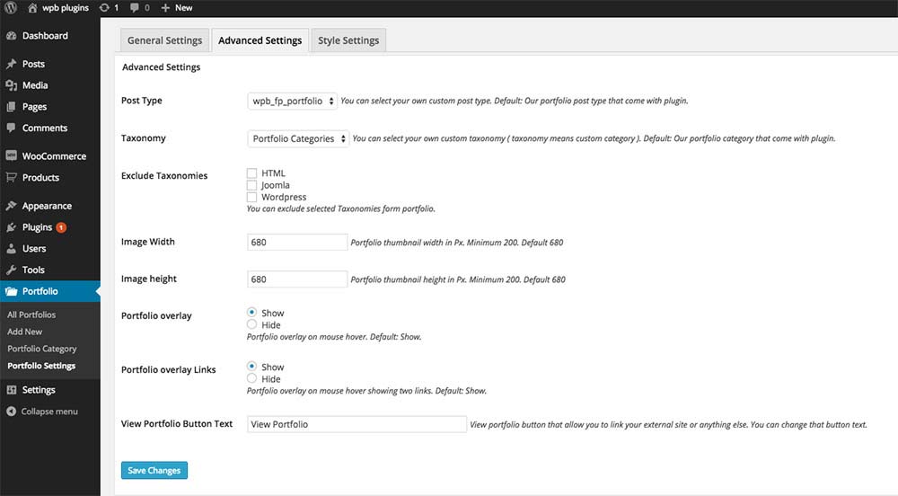This screenshot has height=496, width=898.
Task: Click the Dashboard icon in sidebar
Action: tap(12, 36)
